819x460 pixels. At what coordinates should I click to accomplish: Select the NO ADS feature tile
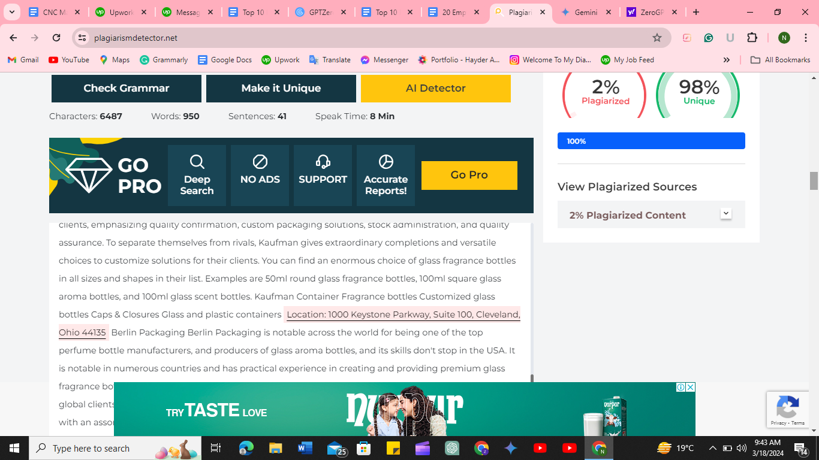pos(260,175)
